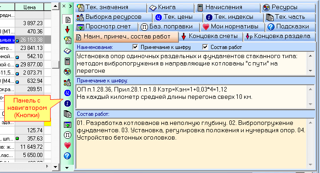320x173 pixels.
Task: Click the Выборка ресурсов navigator icon
Action: (x=67, y=82)
